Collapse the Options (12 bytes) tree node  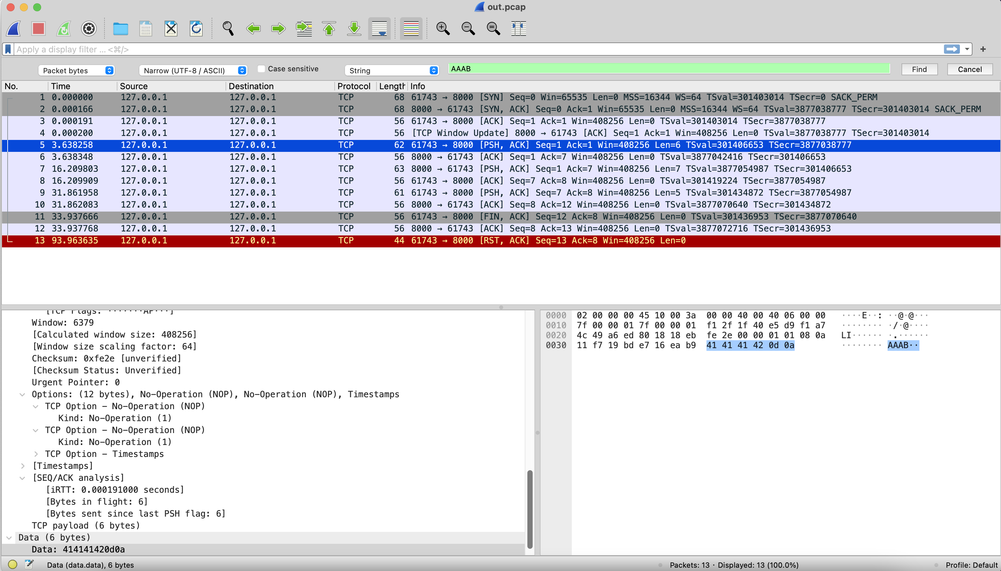22,395
